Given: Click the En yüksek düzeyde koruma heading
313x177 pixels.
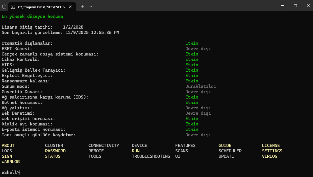Looking at the screenshot, I should point(32,16).
